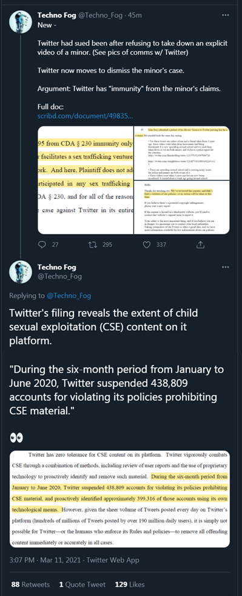
Task: Click Techno Fog avatar on reply tweet
Action: 21,272
